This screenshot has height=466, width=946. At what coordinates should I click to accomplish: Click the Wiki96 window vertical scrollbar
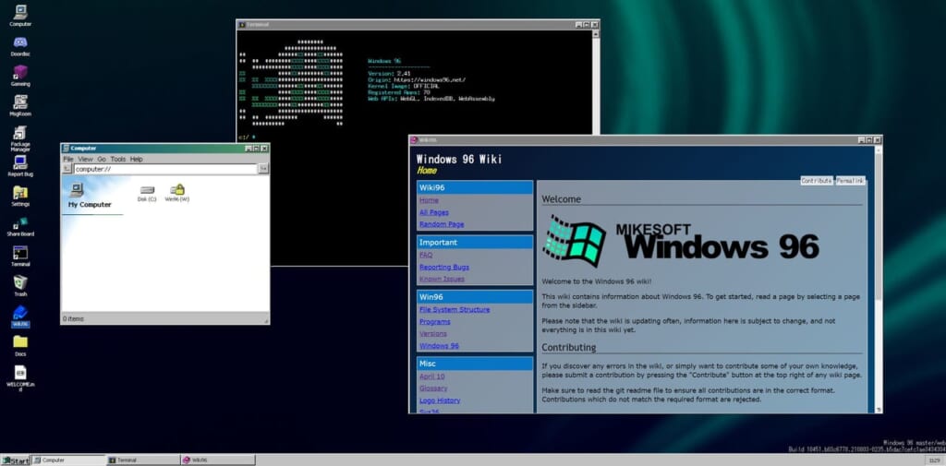click(878, 279)
